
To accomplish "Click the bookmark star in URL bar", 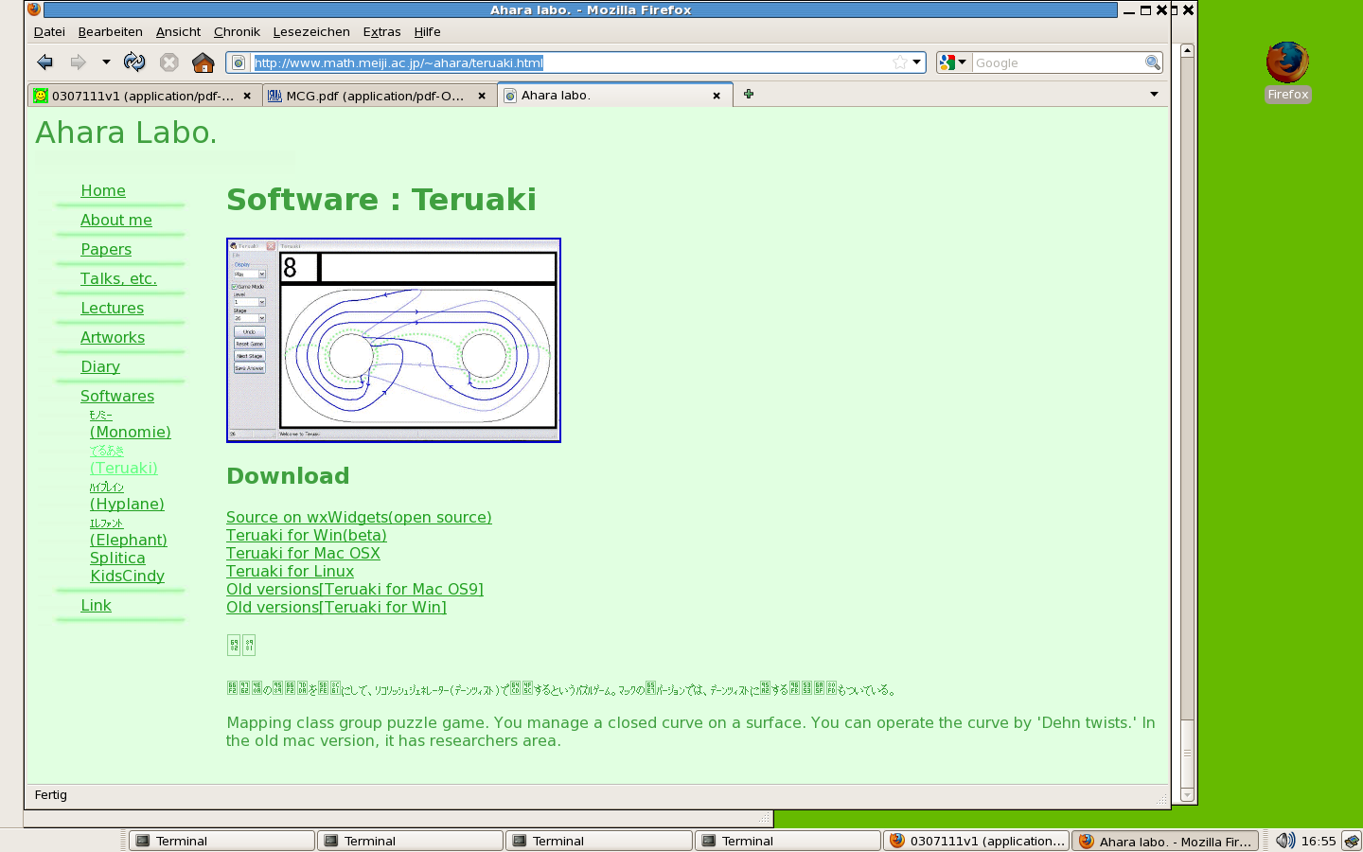I will coord(899,62).
